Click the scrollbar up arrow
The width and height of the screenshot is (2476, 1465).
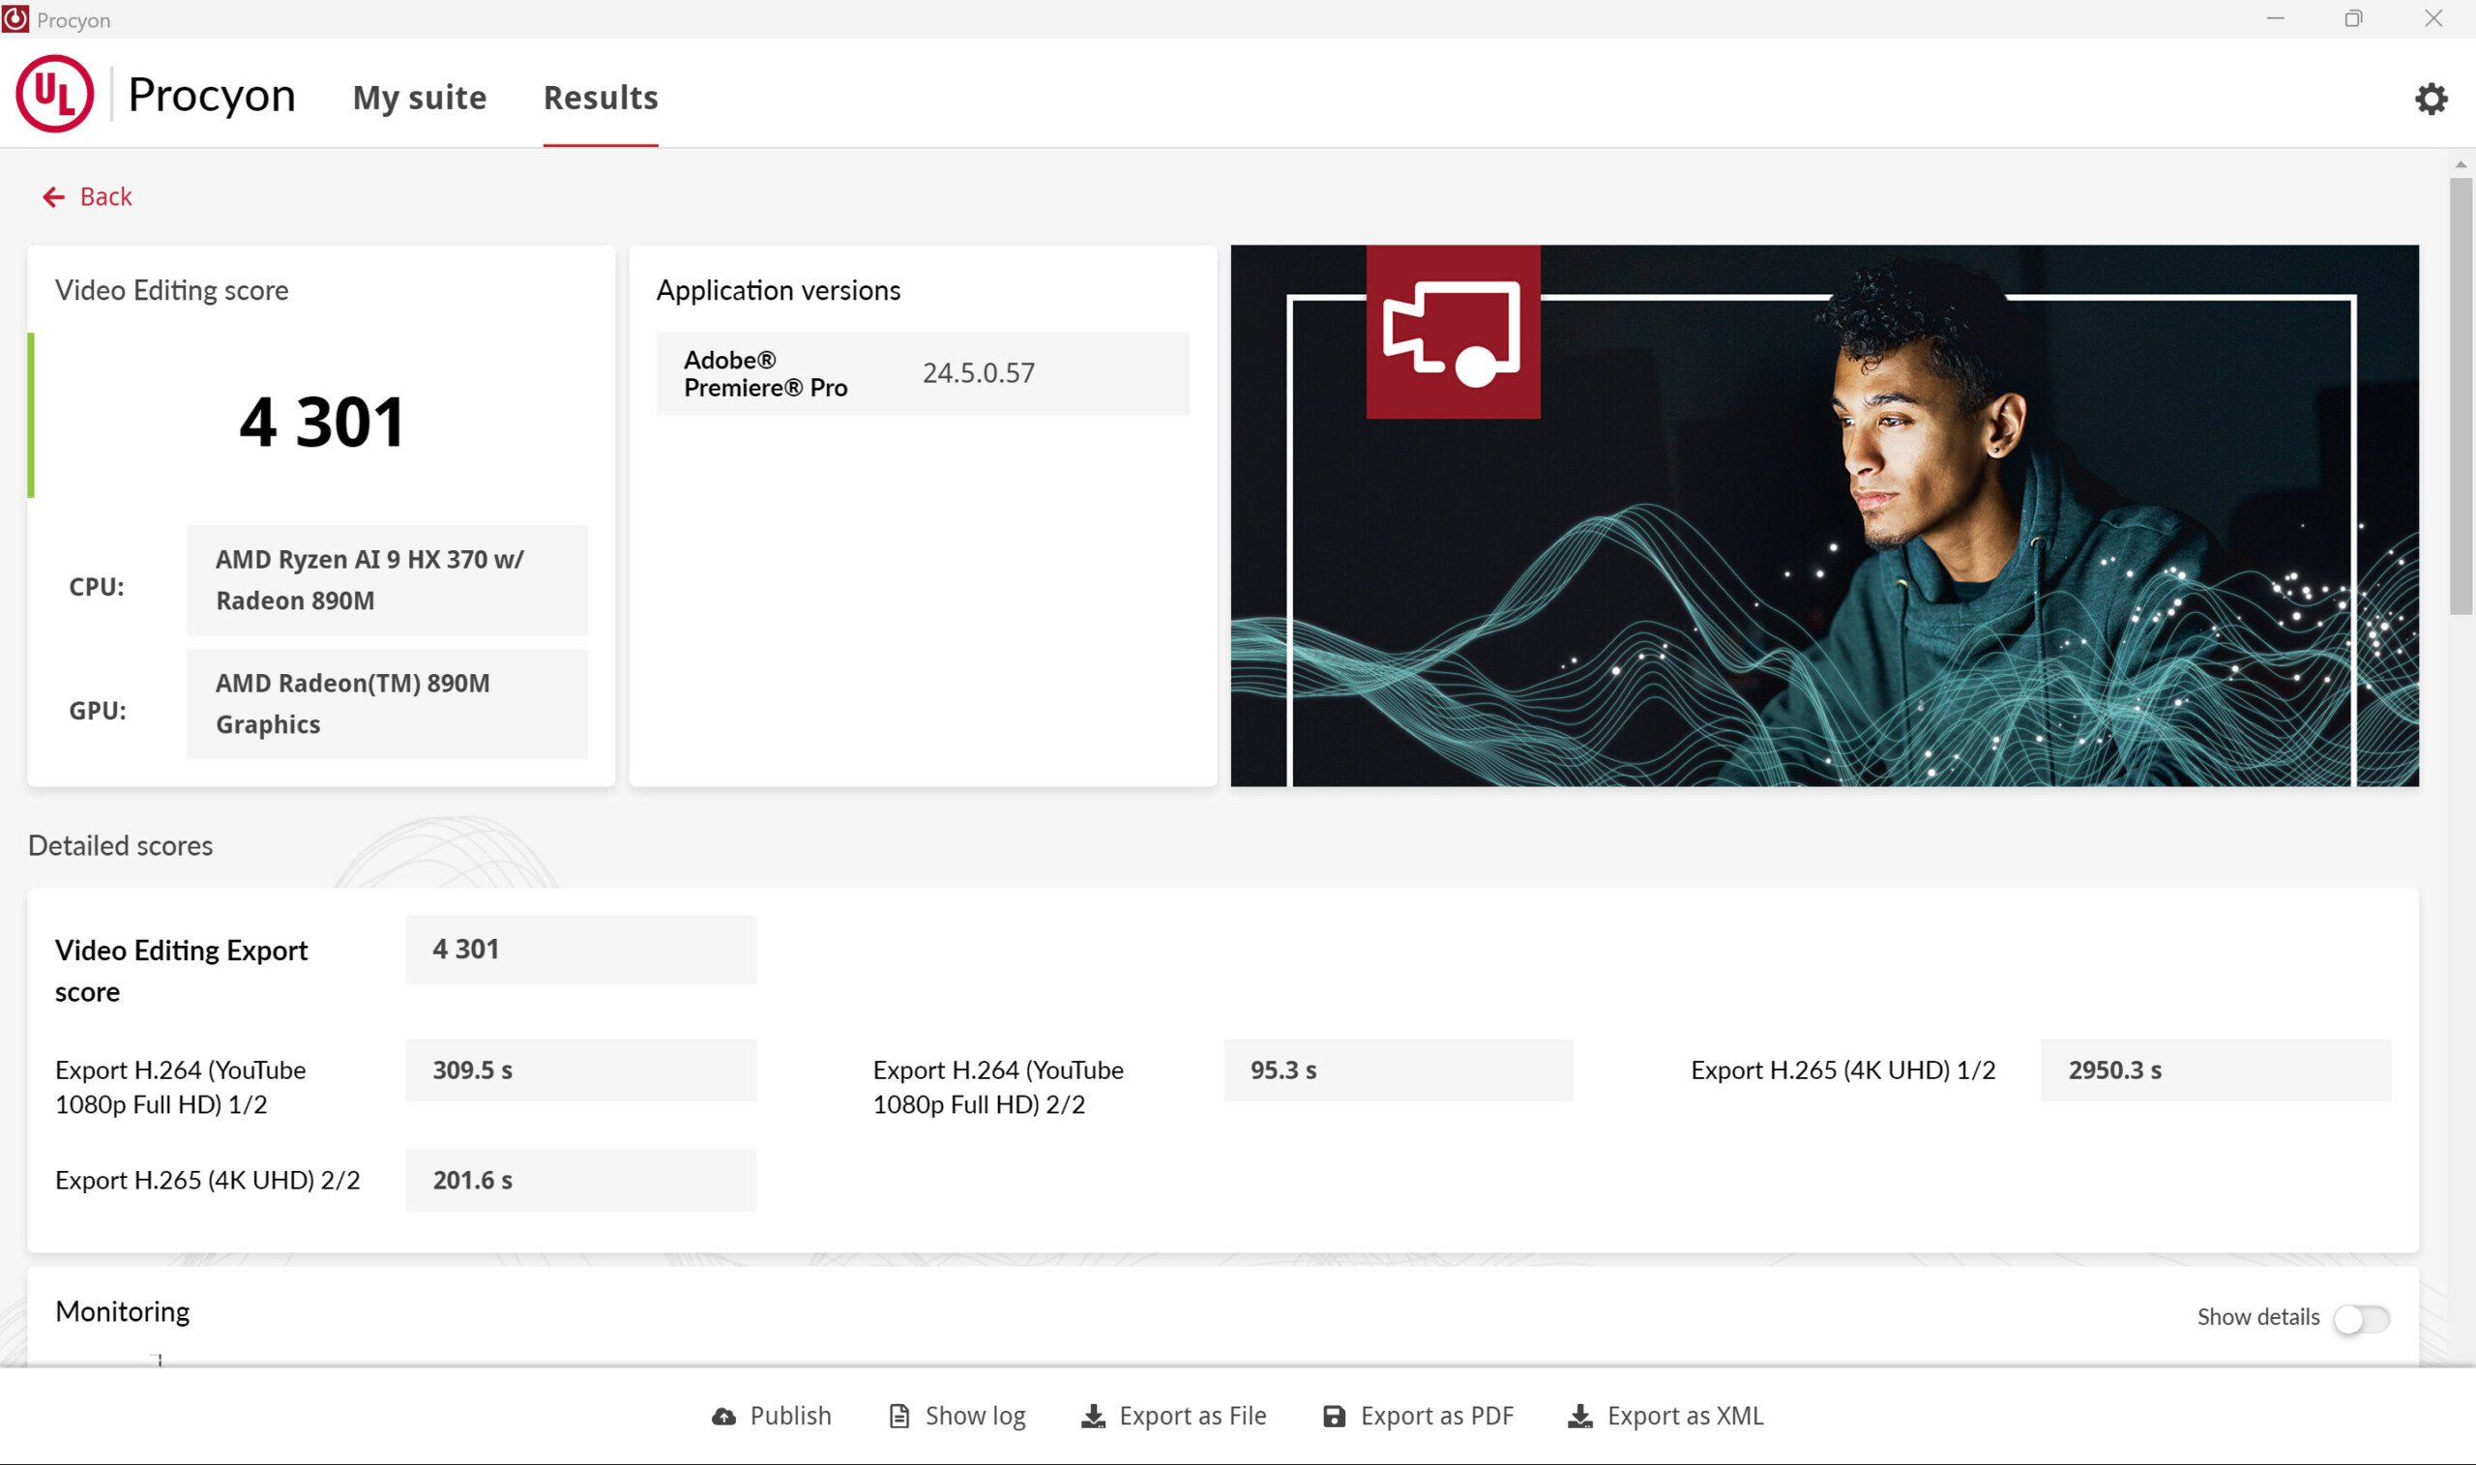(2461, 164)
